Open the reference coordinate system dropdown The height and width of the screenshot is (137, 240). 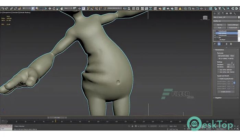click(68, 9)
